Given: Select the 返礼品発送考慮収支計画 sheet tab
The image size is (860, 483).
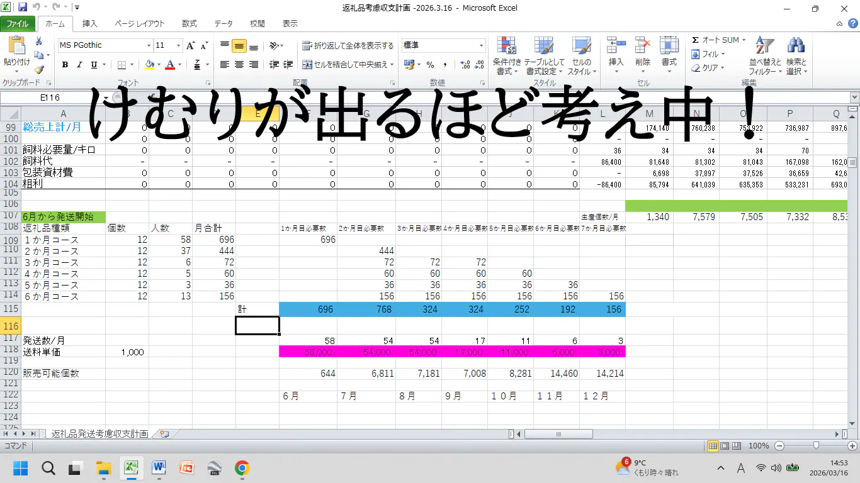Looking at the screenshot, I should coord(99,434).
